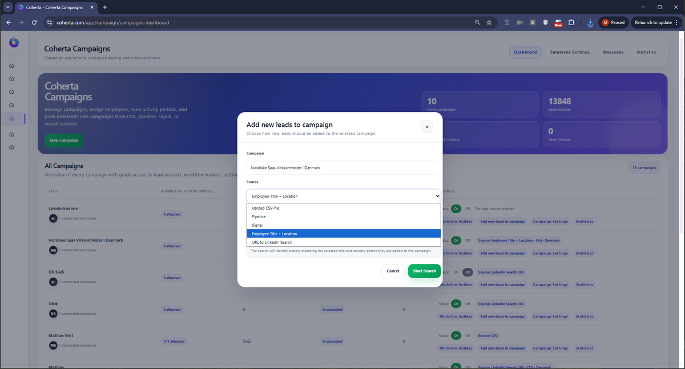This screenshot has width=685, height=369.
Task: Switch DK SaaS status to Off
Action: click(x=468, y=272)
